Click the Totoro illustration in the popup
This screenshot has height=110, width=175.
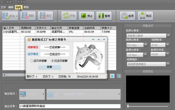point(89,57)
